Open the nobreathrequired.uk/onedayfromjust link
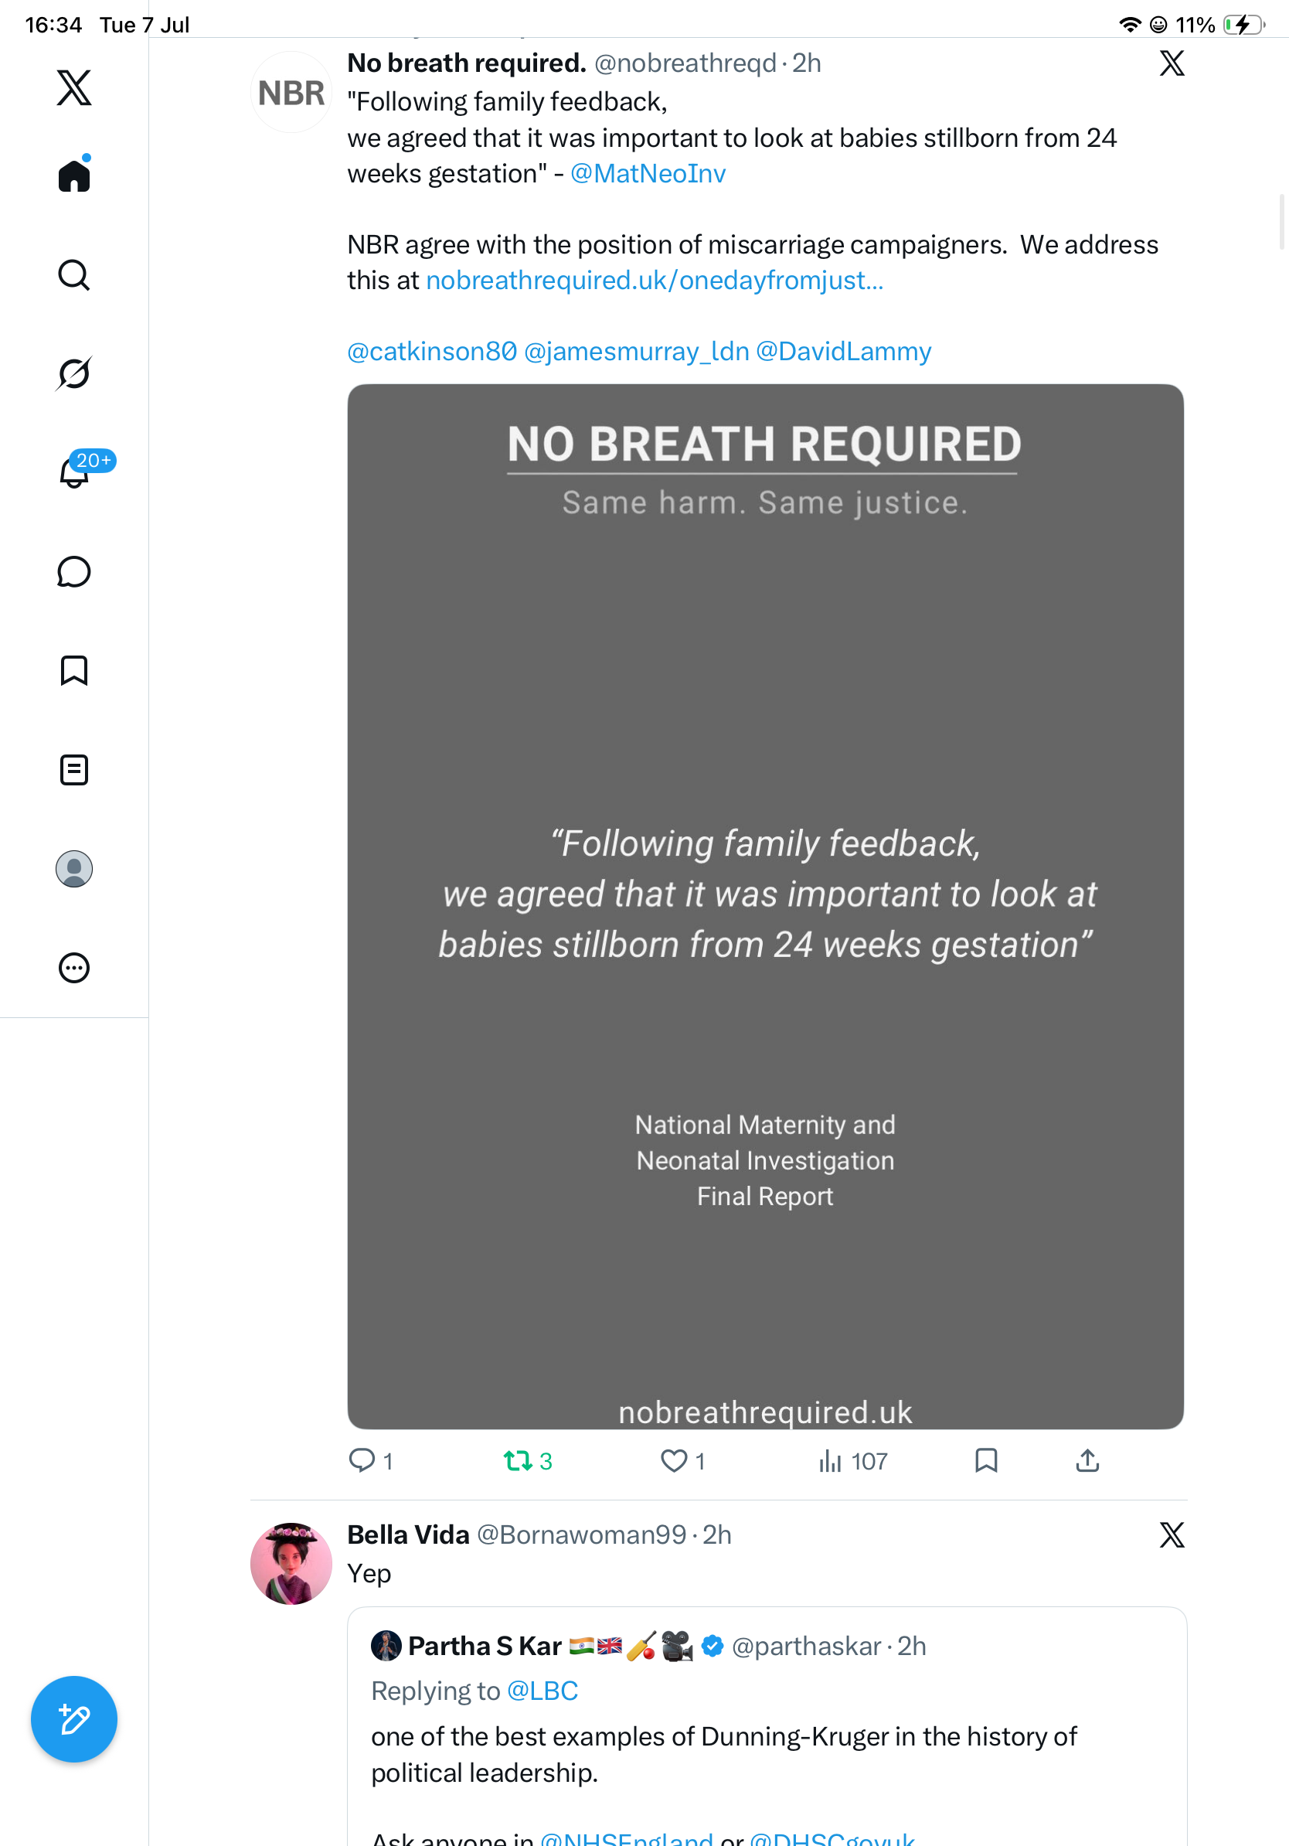 (654, 281)
